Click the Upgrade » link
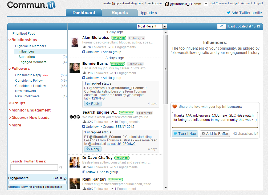 pos(148,13)
